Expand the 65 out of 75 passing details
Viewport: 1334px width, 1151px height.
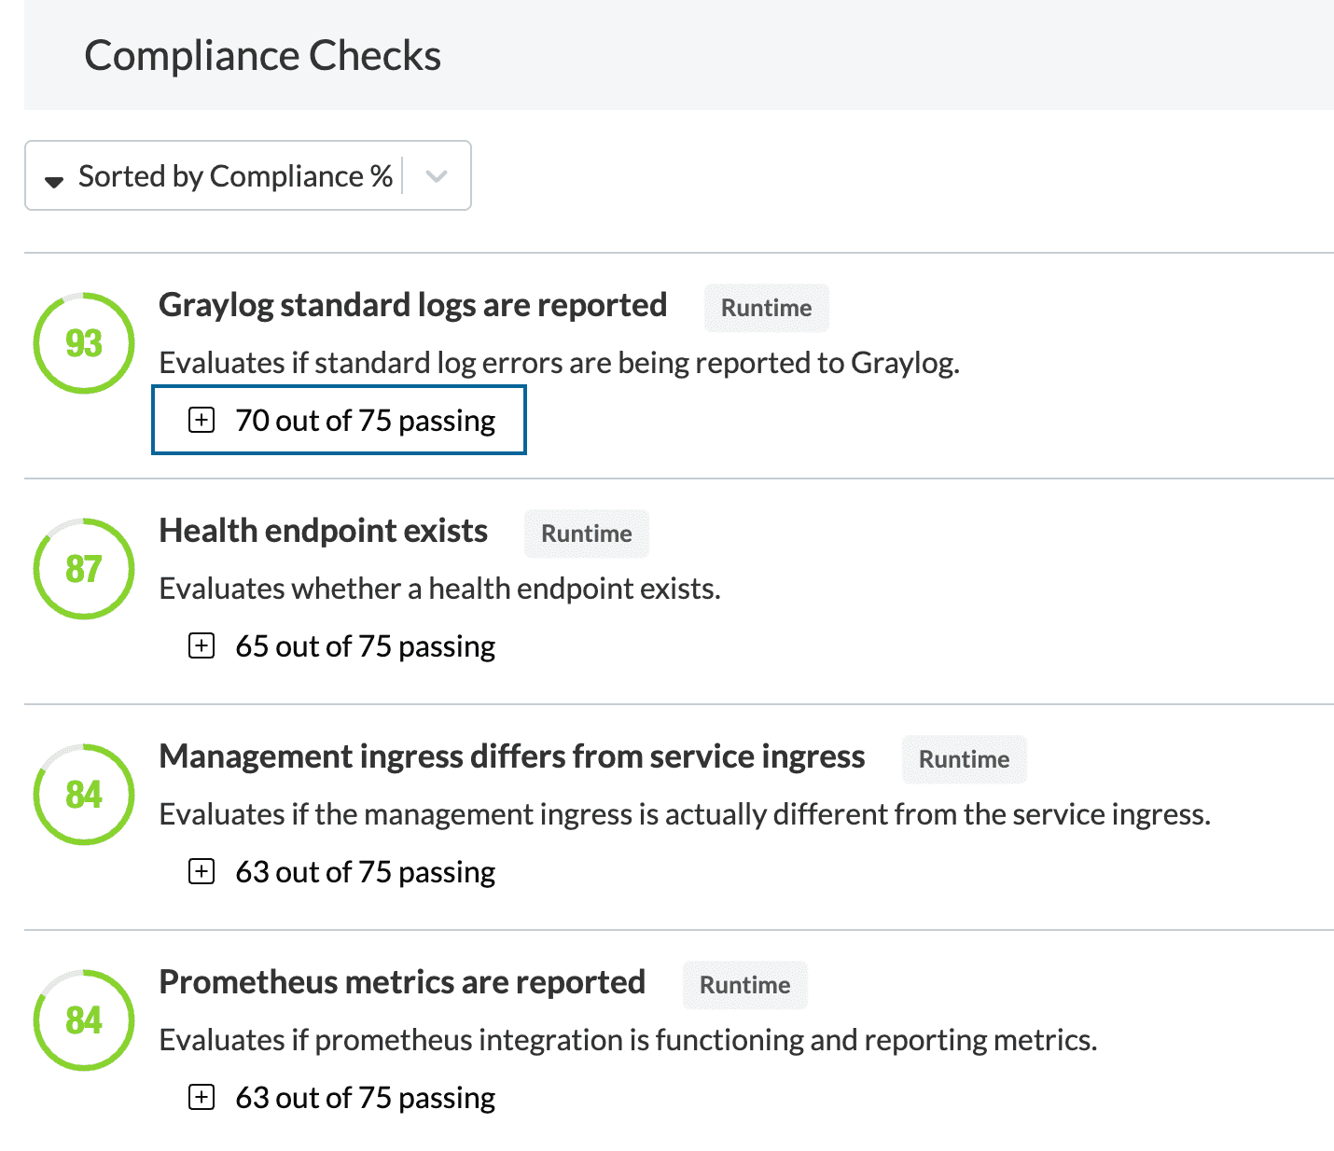click(341, 645)
